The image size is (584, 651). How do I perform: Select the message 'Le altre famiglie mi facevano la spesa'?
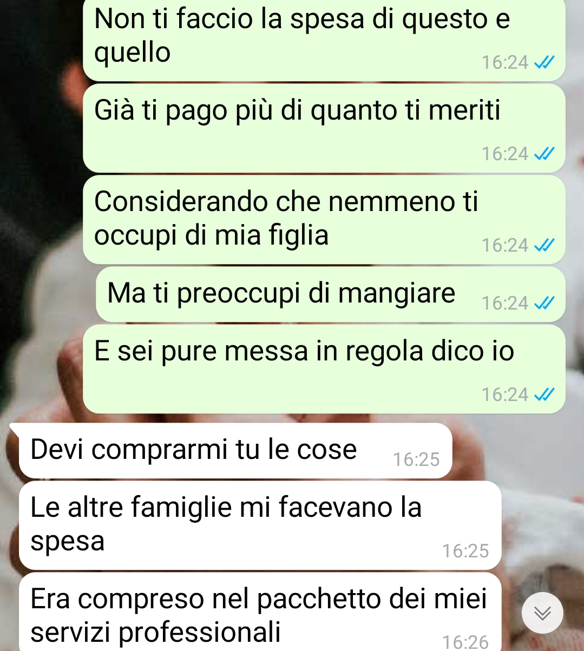[260, 525]
